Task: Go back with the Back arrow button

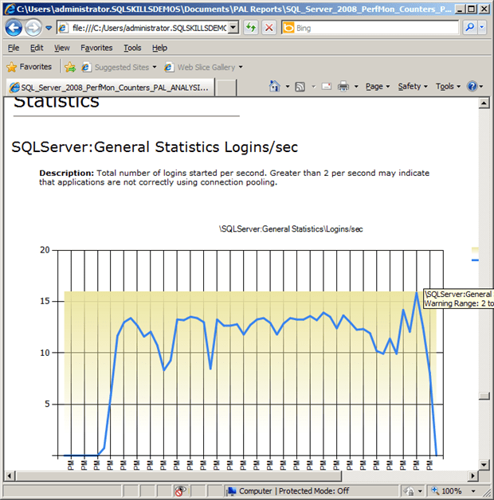Action: [14, 28]
